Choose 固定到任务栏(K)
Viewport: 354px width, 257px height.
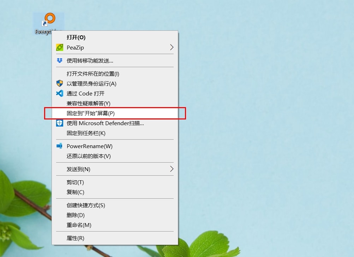coord(115,133)
